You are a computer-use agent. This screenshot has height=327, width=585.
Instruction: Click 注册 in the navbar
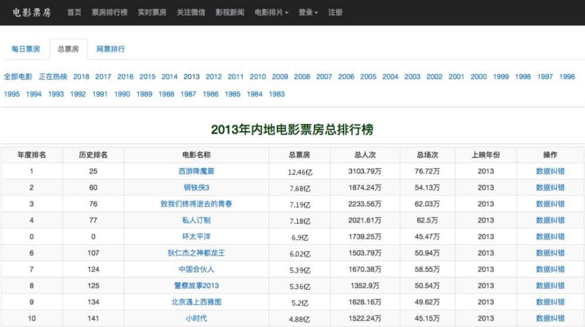tap(335, 12)
